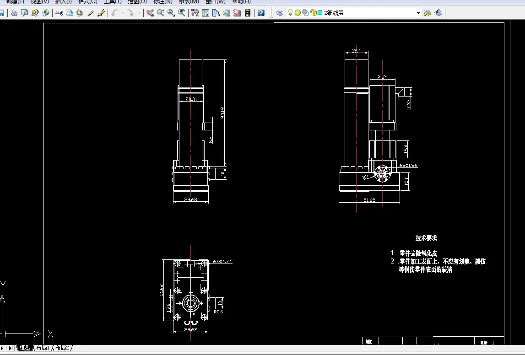Select the 20.31 dimension text
The width and height of the screenshot is (525, 355).
click(x=191, y=99)
